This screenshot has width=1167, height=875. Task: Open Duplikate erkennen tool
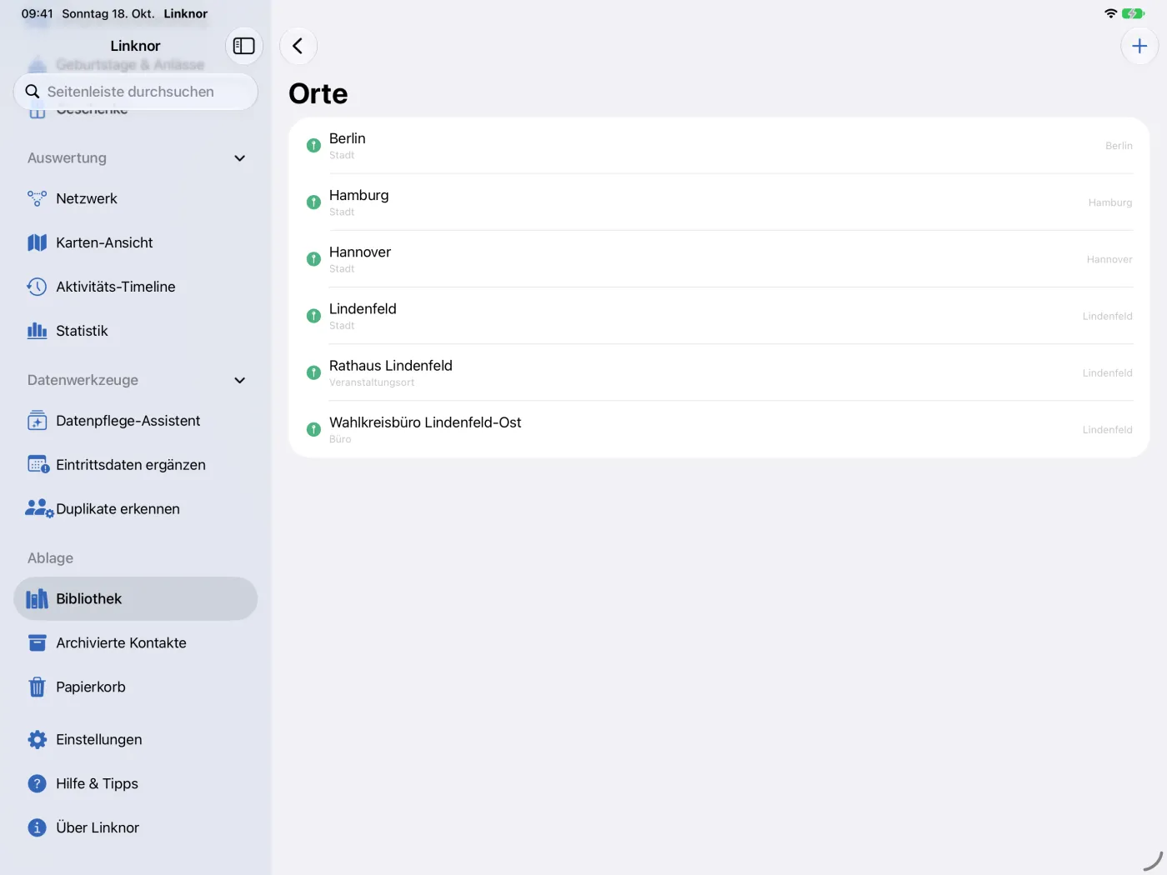136,508
